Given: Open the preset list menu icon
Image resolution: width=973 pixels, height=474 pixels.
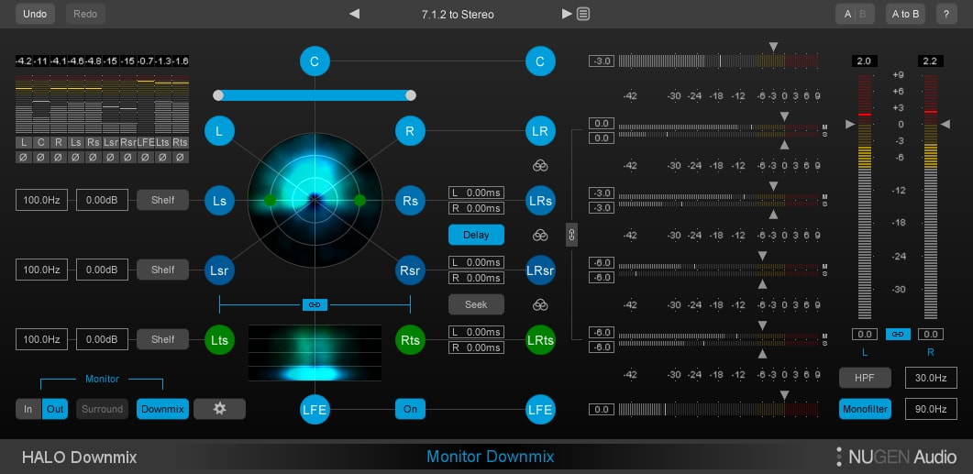Looking at the screenshot, I should 583,14.
